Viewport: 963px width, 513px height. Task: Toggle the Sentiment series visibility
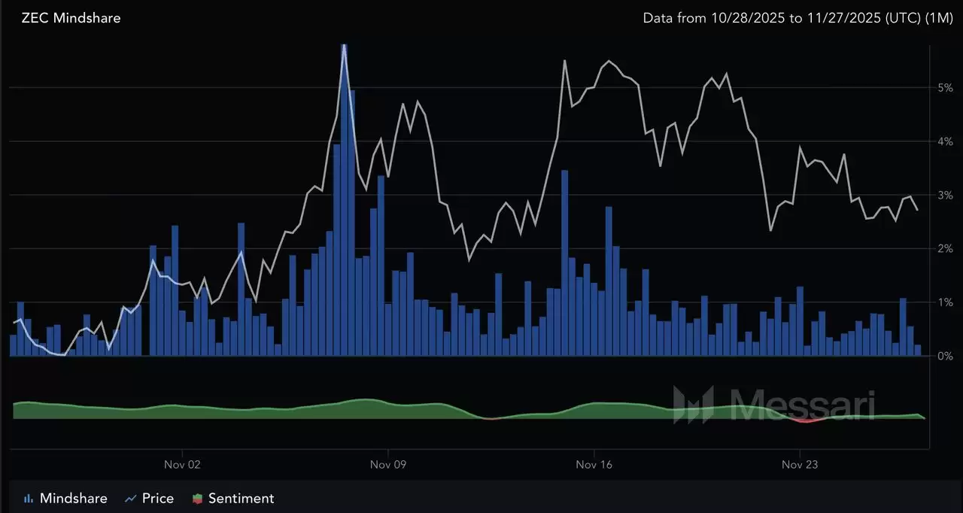(x=240, y=498)
